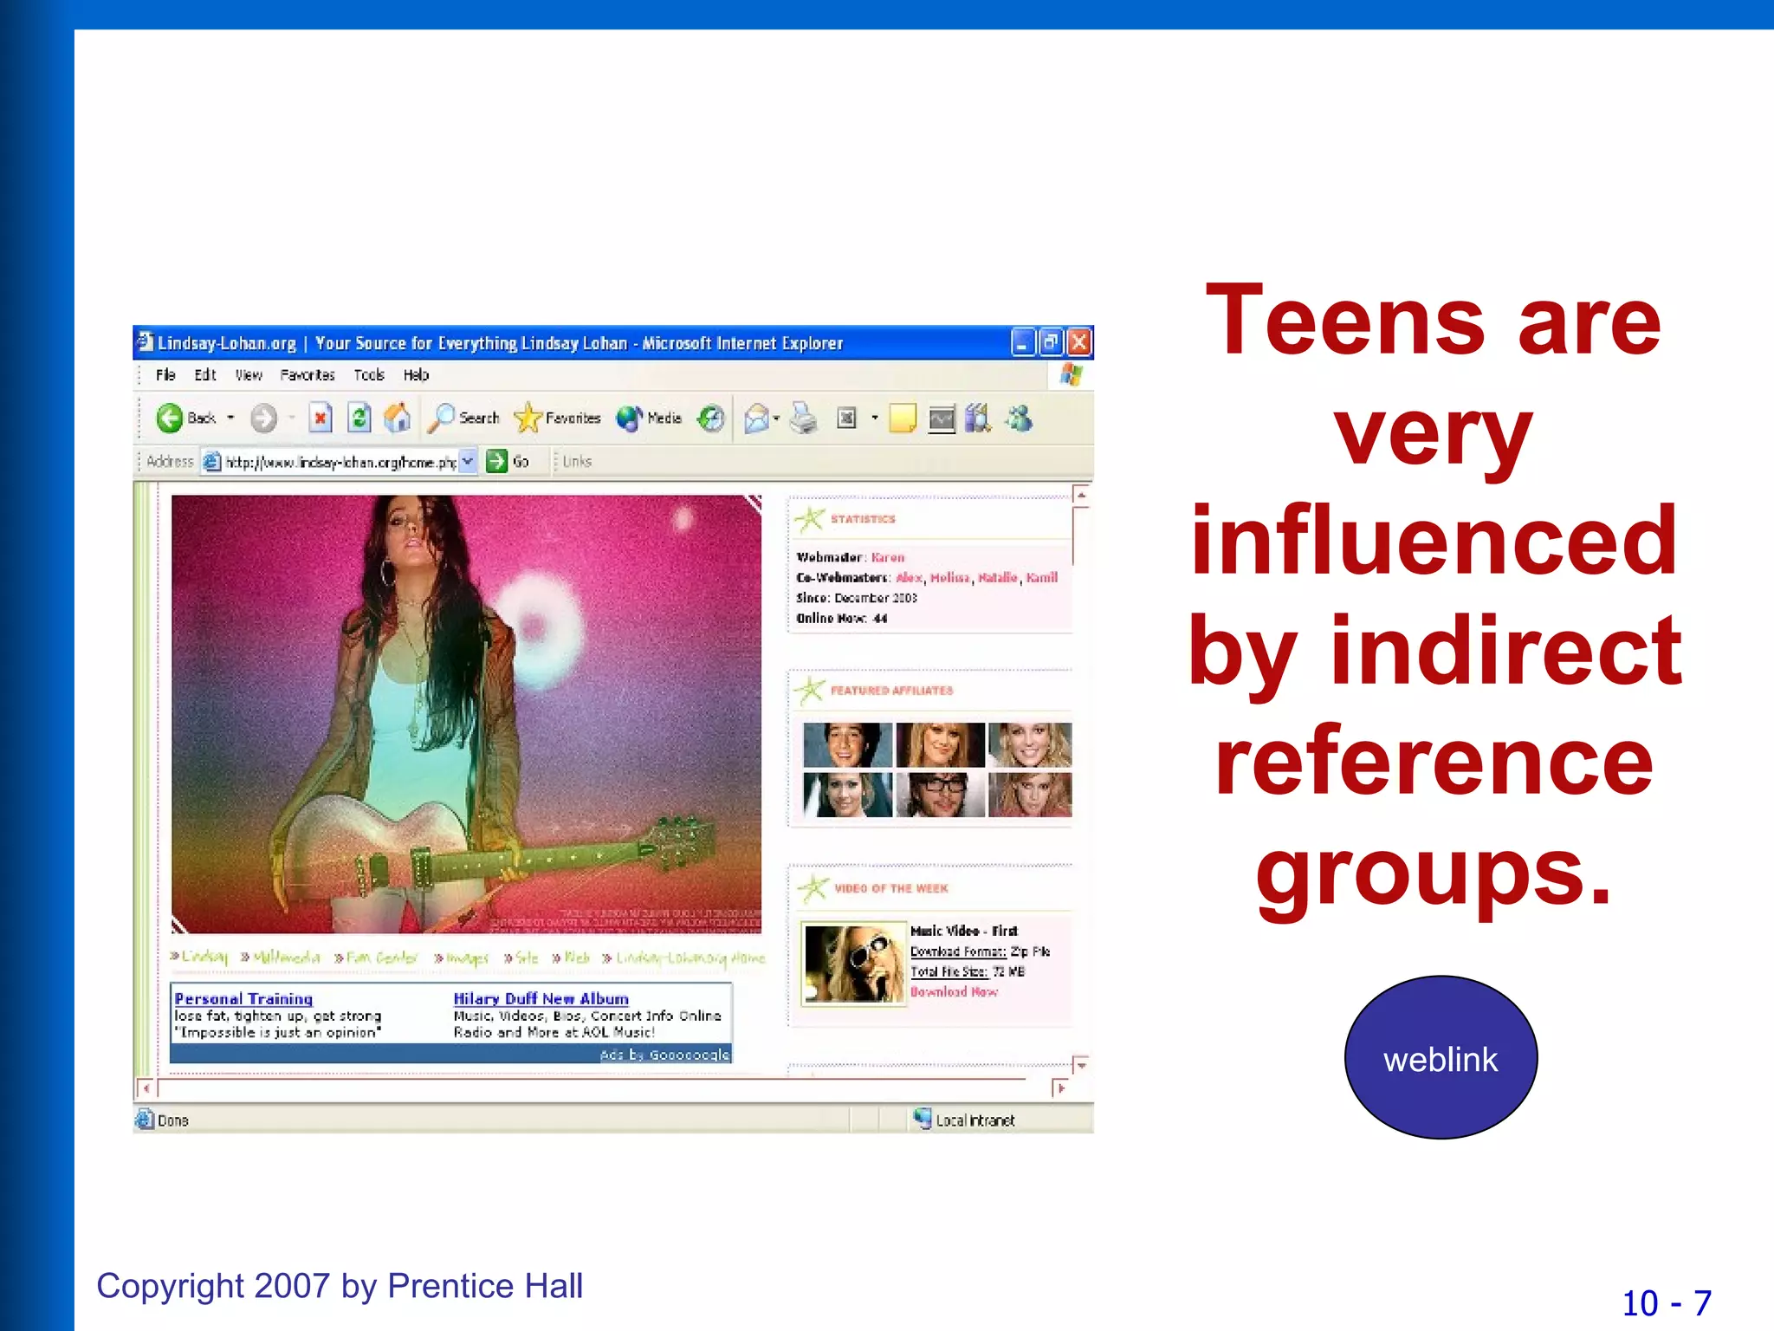
Task: Click the Co-Webmaster Melissa link
Action: 950,577
